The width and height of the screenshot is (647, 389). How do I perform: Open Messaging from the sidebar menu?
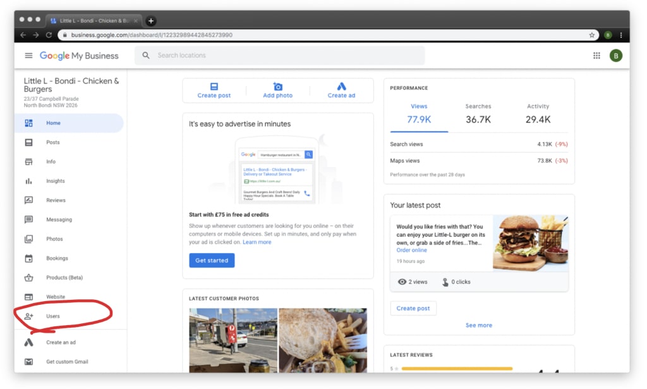tap(59, 219)
